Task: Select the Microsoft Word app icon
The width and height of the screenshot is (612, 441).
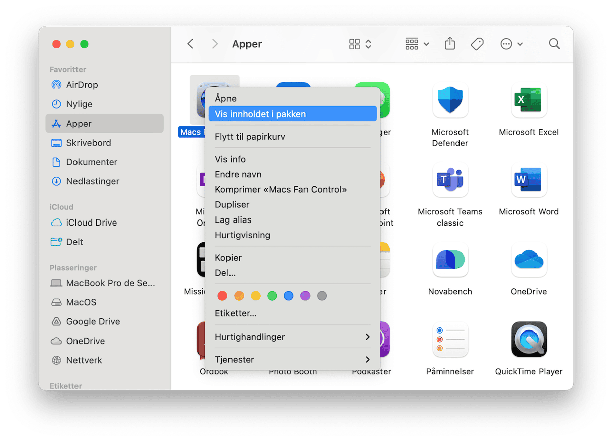Action: point(529,180)
